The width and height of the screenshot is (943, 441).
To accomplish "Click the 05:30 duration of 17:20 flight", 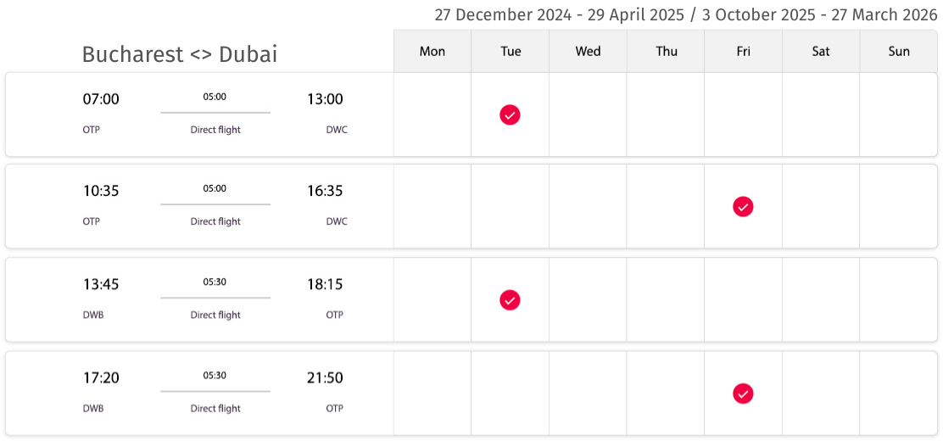I will pyautogui.click(x=215, y=376).
